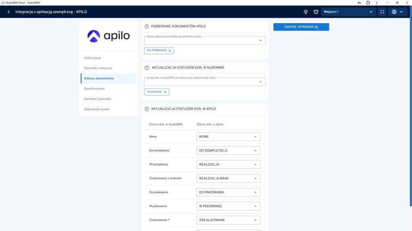Open the Dokumenty wydań section
The image size is (412, 231).
tap(97, 109)
